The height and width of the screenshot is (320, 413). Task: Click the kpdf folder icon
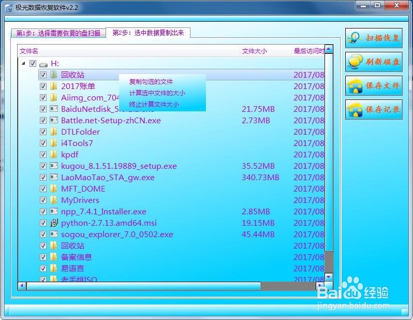tap(53, 154)
